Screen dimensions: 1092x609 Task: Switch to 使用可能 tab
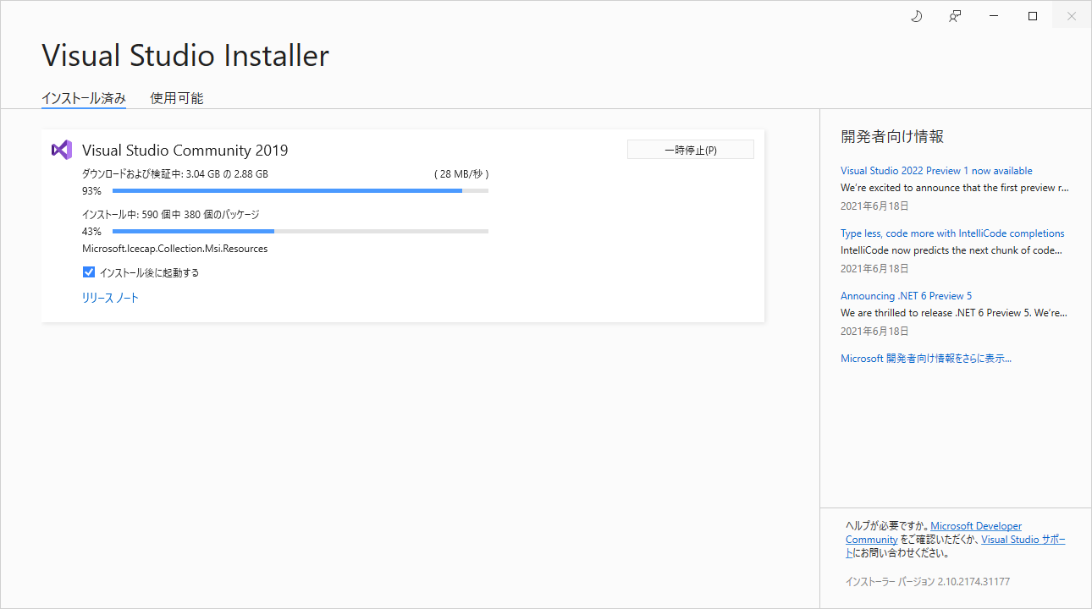[177, 98]
